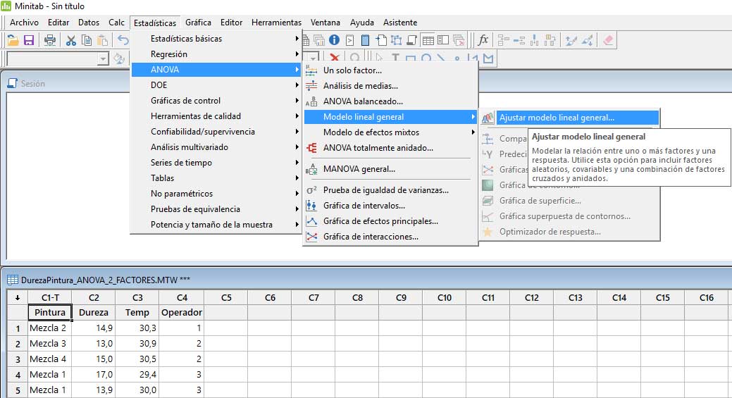Viewport: 732px width, 398px height.
Task: Click the blue info icon in toolbar
Action: tap(334, 40)
